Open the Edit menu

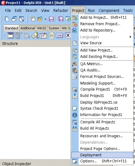coord(18,11)
